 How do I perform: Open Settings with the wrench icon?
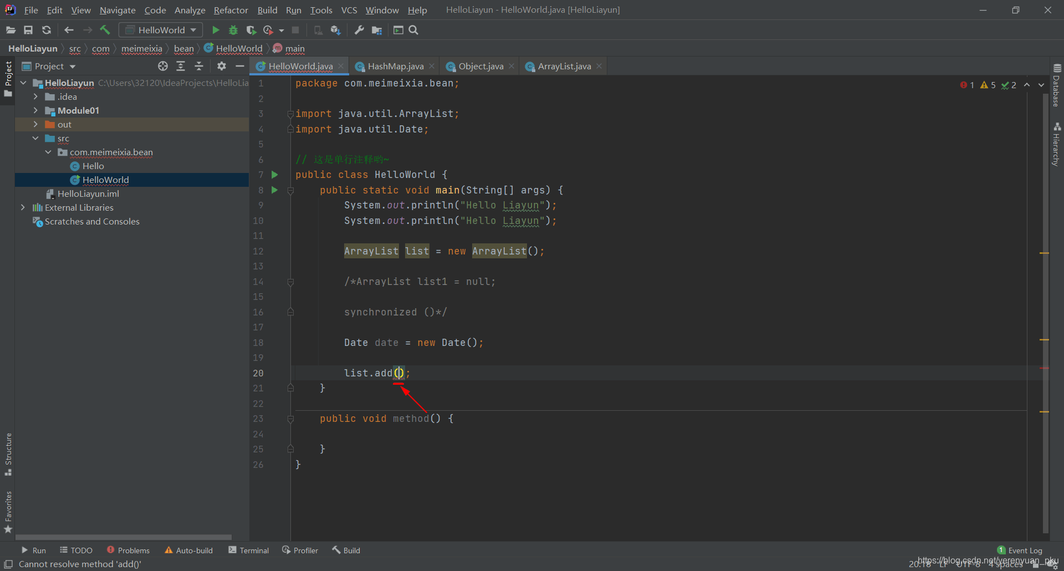(359, 30)
